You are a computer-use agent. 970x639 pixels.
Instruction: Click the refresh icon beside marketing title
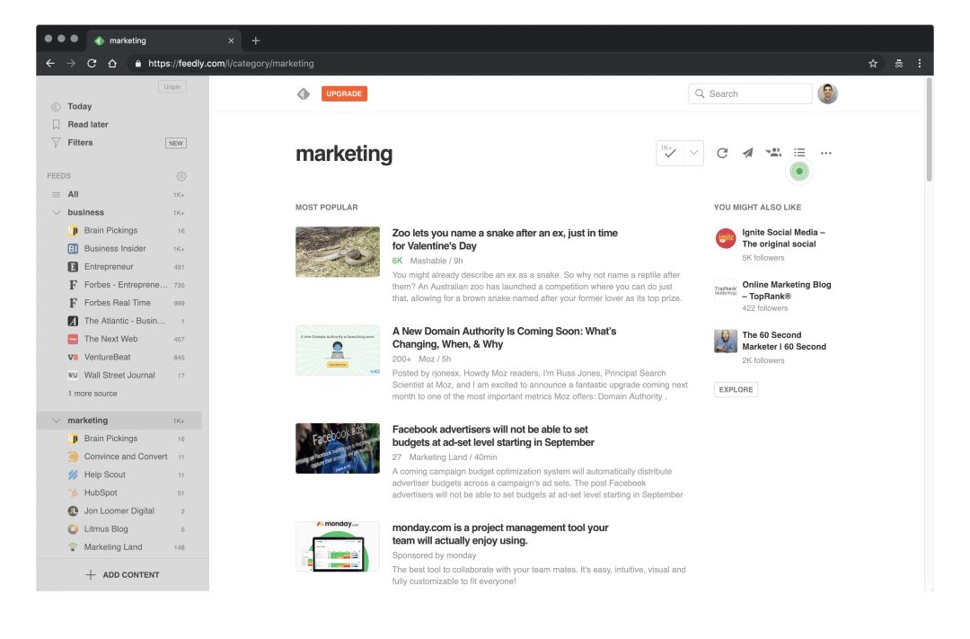click(722, 153)
